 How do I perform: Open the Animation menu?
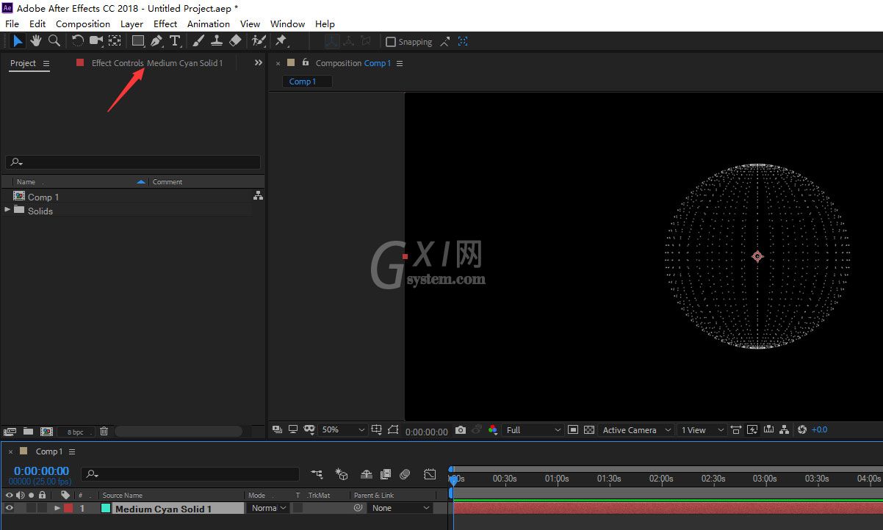(209, 23)
